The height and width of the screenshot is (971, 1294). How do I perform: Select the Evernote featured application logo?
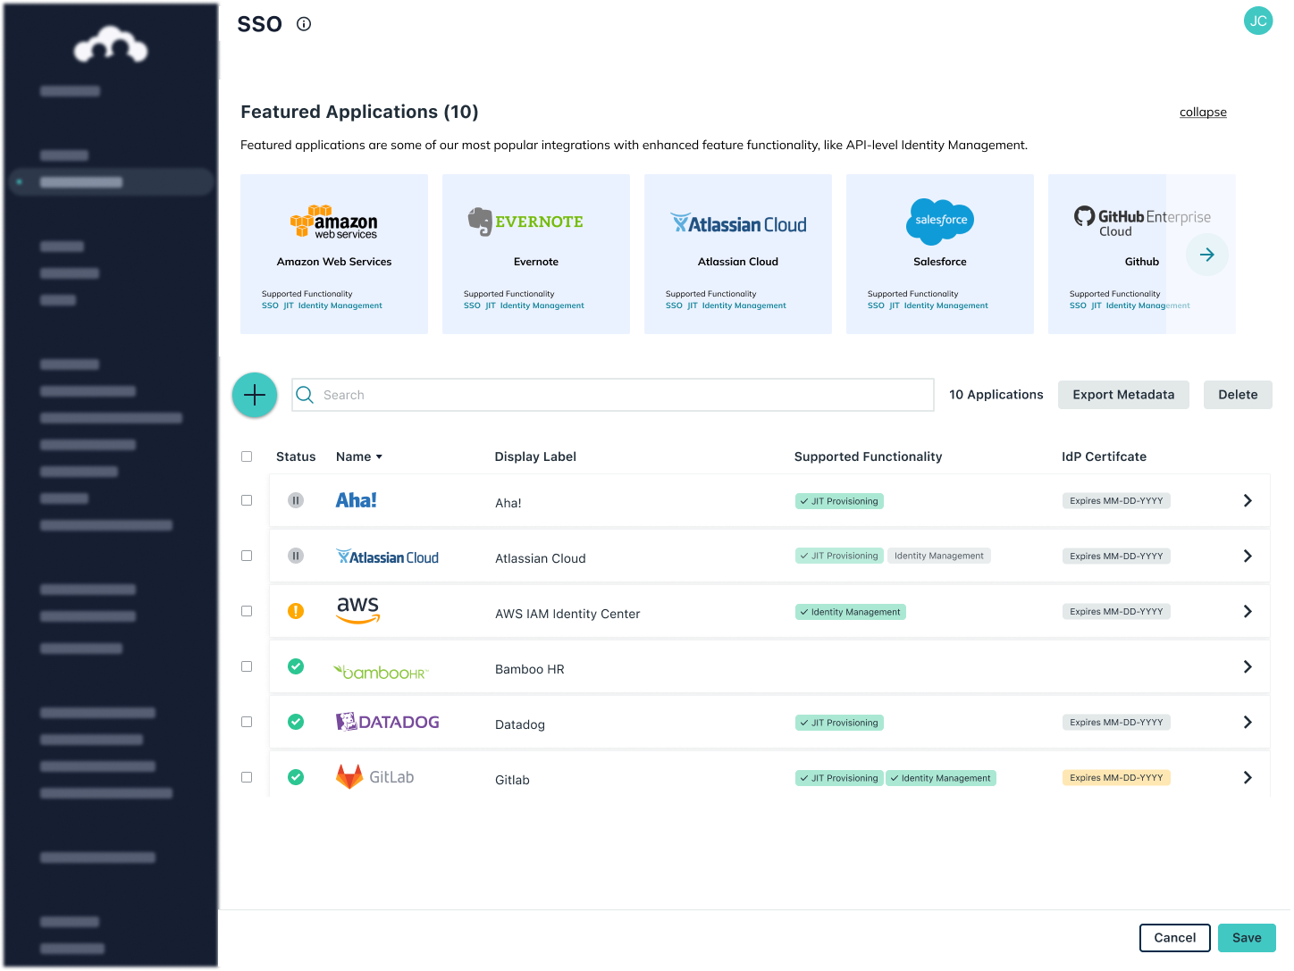coord(525,221)
